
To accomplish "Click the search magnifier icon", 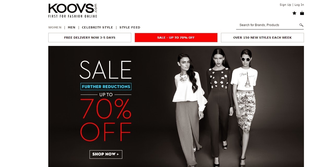I will 301,25.
